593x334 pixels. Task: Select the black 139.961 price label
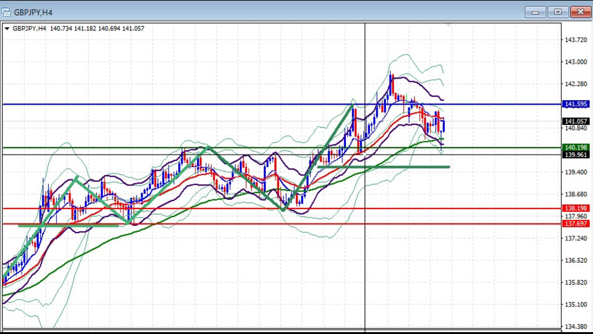tap(576, 155)
